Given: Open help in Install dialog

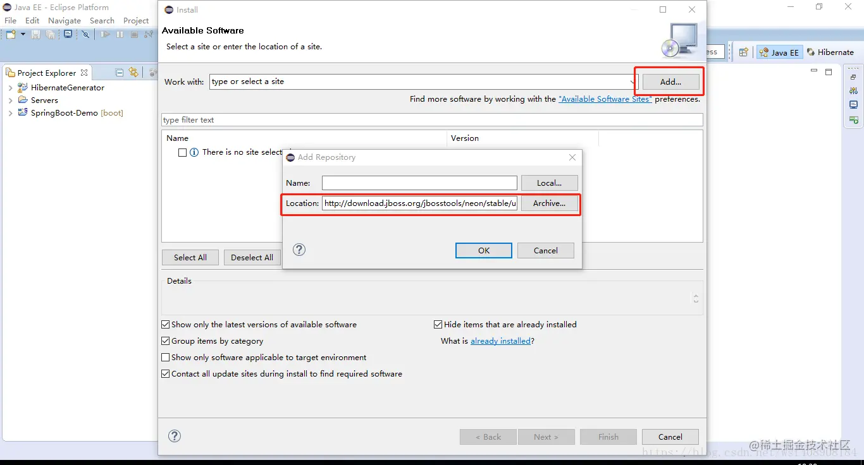Looking at the screenshot, I should pyautogui.click(x=175, y=436).
